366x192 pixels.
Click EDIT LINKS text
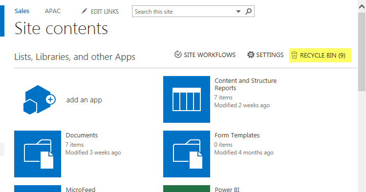tap(105, 11)
